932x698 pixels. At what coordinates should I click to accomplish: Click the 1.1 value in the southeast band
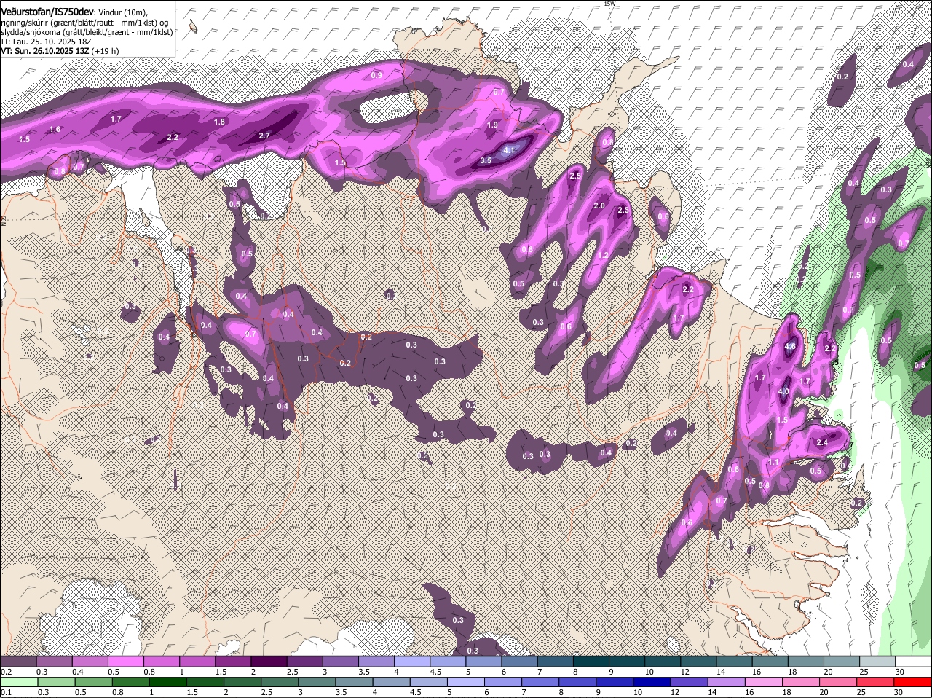(775, 463)
